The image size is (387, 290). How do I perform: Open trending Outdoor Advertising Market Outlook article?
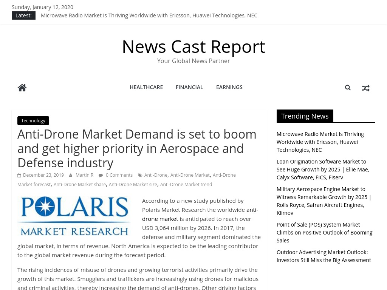(324, 256)
